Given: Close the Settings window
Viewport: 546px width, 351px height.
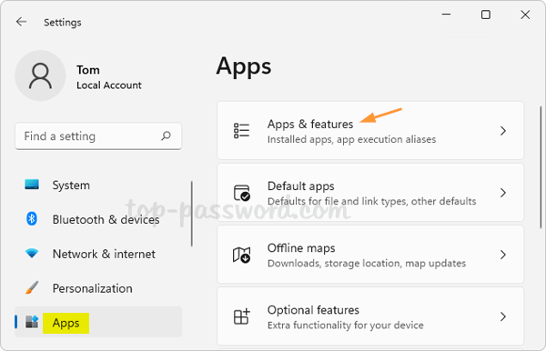Looking at the screenshot, I should pos(525,15).
